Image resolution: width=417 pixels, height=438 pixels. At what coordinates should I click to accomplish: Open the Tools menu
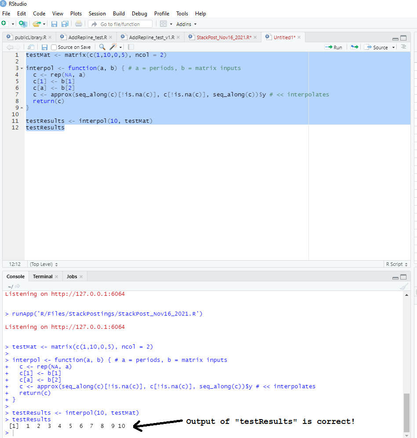[182, 13]
